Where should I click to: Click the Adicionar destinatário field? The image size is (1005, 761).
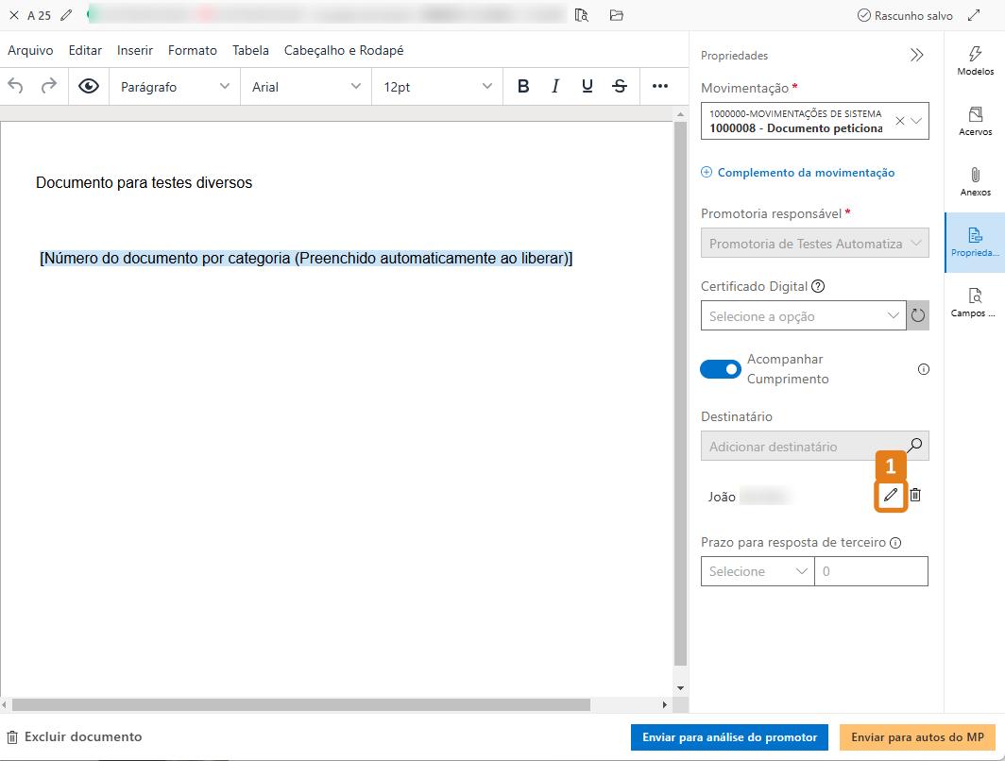[803, 445]
